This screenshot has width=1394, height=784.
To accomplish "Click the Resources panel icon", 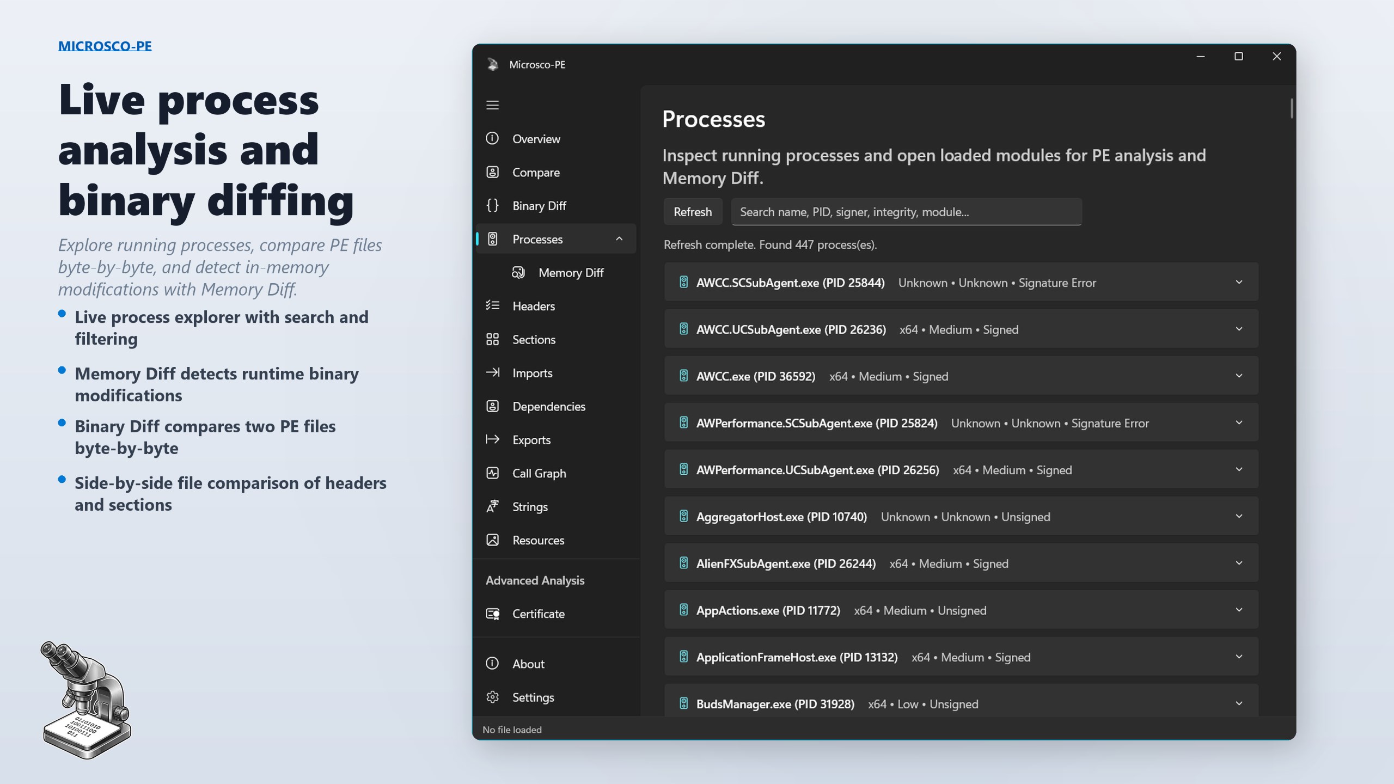I will [x=493, y=540].
